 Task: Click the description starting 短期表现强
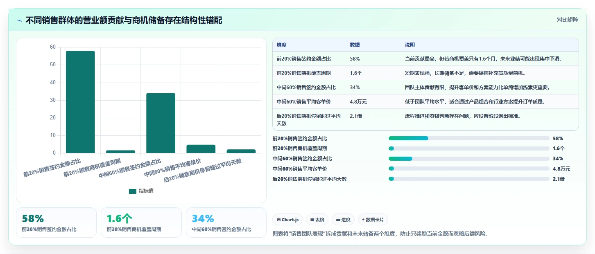point(465,73)
